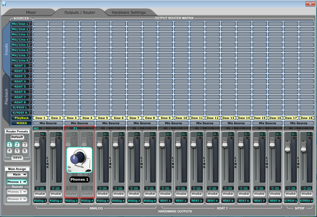
Task: Click the LINK label between S/PDIF L and R
Action: pos(298,163)
